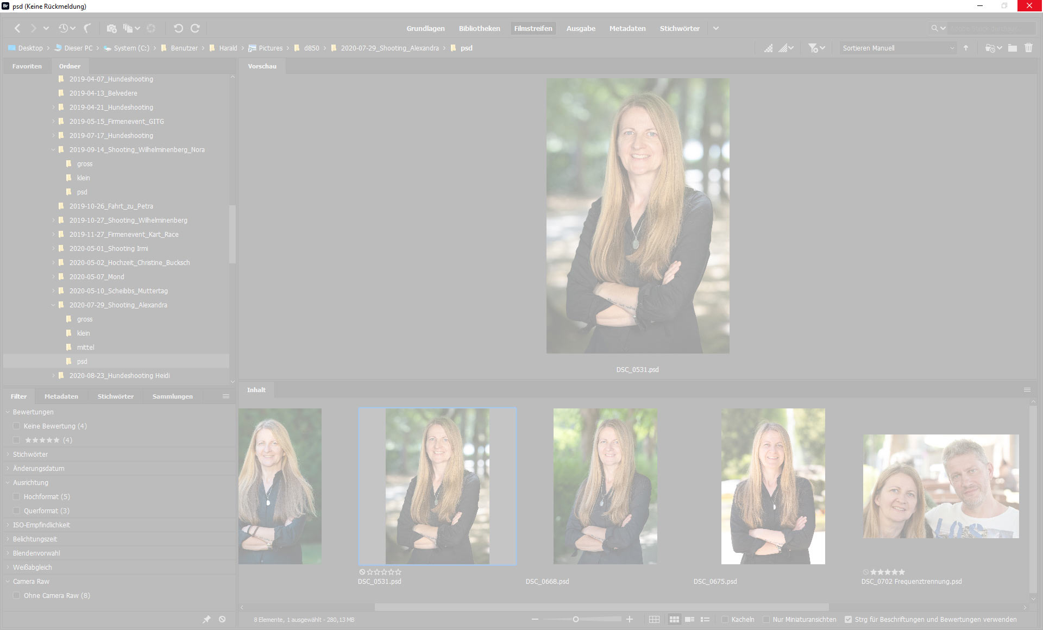This screenshot has height=630, width=1043.
Task: Switch to the Ausgabe workspace
Action: 581,28
